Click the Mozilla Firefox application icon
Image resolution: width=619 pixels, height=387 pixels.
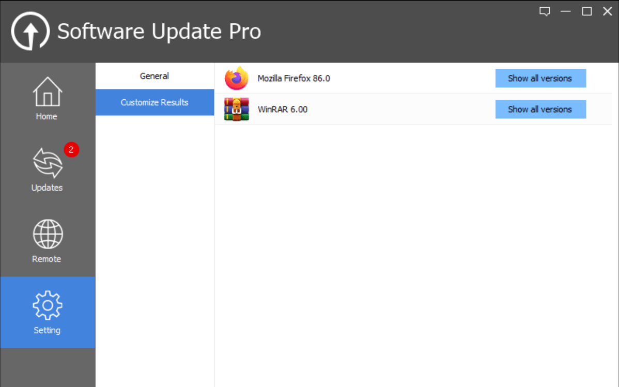236,78
